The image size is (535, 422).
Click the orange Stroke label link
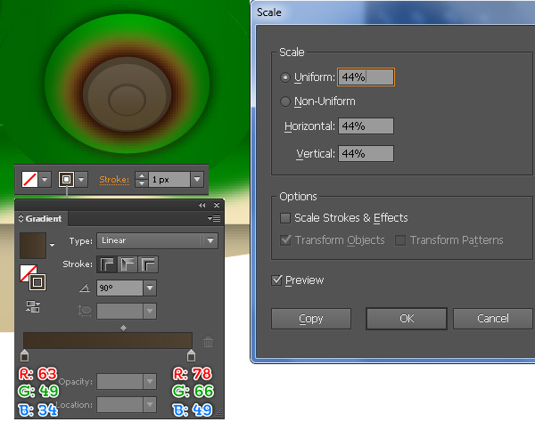tap(114, 180)
